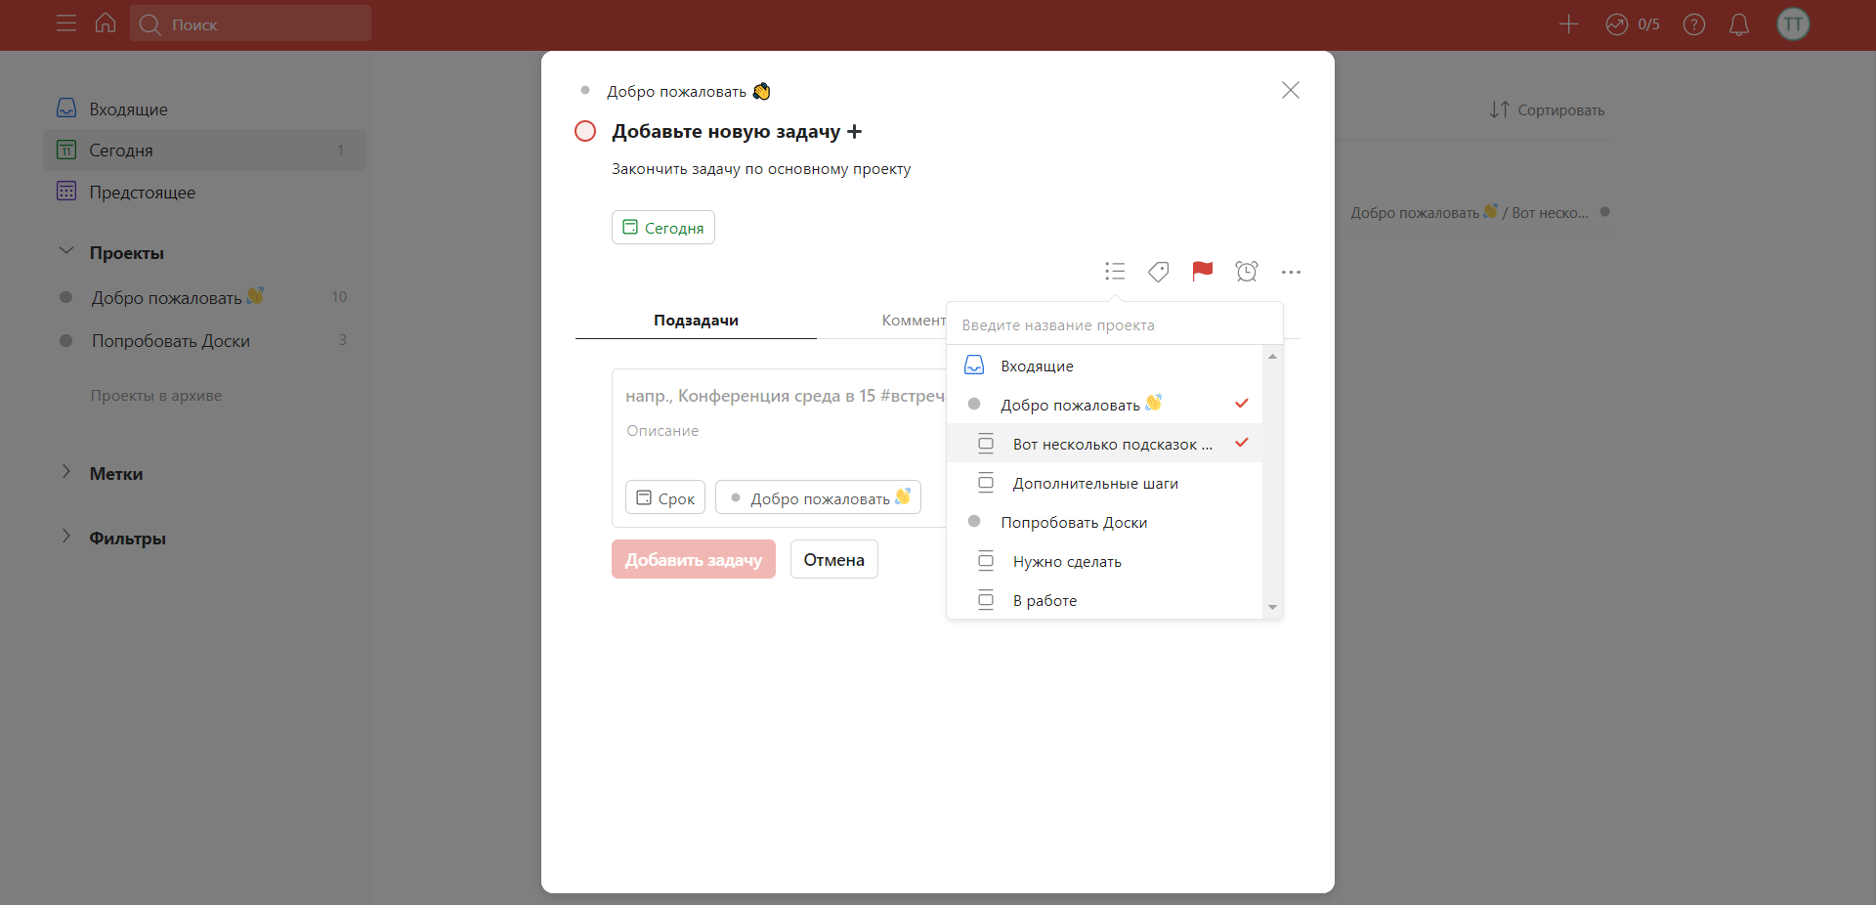Switch to the Подзадачи tab

coord(696,321)
